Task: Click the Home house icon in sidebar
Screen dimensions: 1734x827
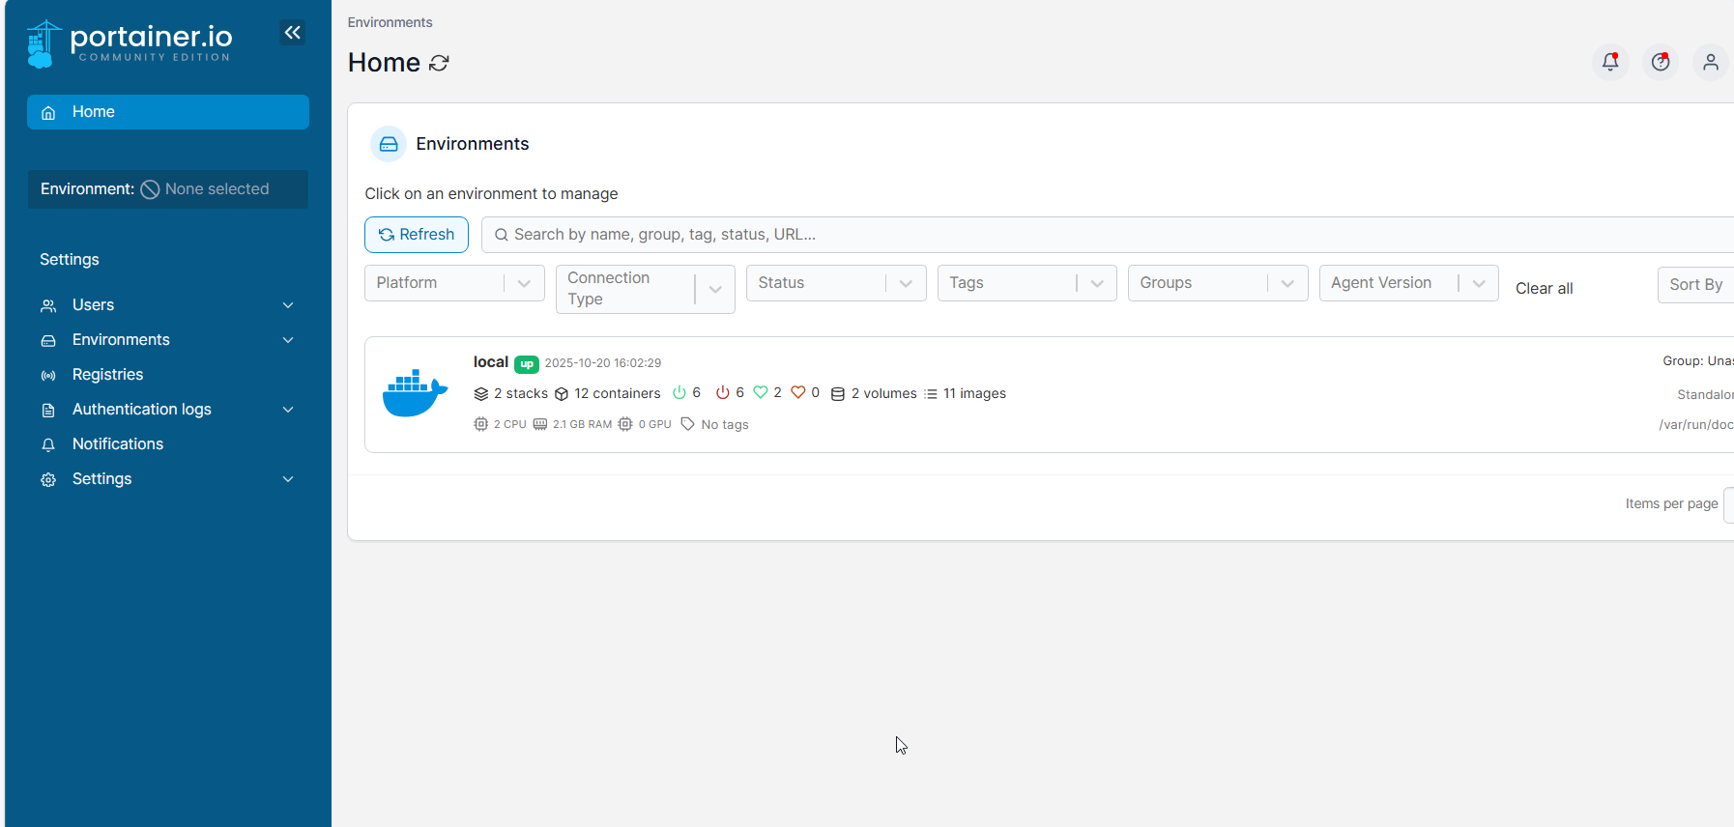Action: point(48,112)
